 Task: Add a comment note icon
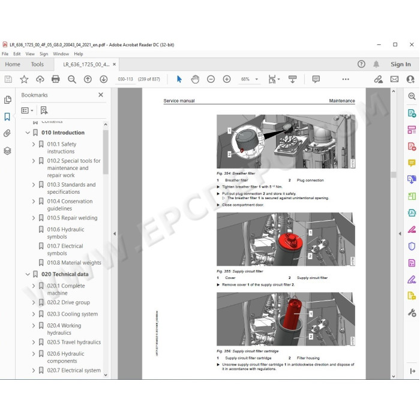[316, 79]
